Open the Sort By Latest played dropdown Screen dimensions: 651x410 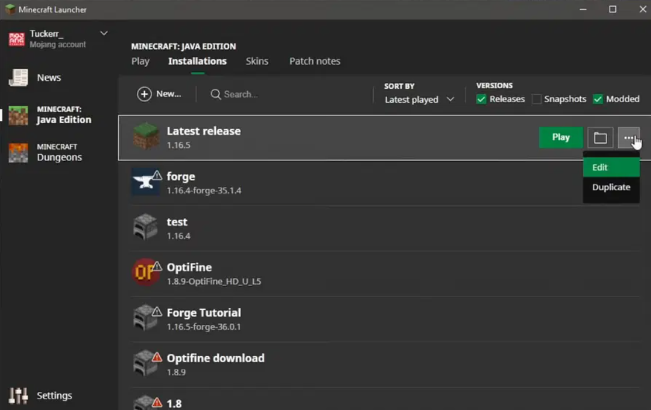click(x=419, y=99)
